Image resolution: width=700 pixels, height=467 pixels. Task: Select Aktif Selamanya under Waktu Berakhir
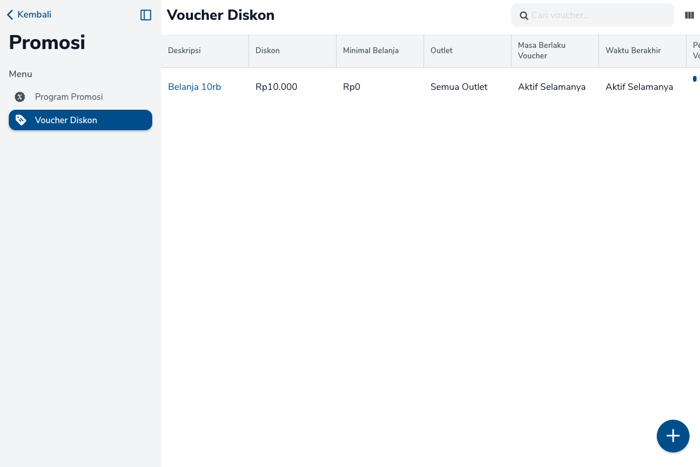[639, 87]
